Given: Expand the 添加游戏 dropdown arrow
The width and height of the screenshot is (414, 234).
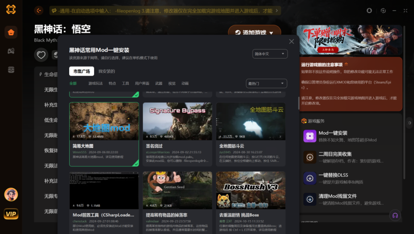Looking at the screenshot, I should (x=271, y=33).
